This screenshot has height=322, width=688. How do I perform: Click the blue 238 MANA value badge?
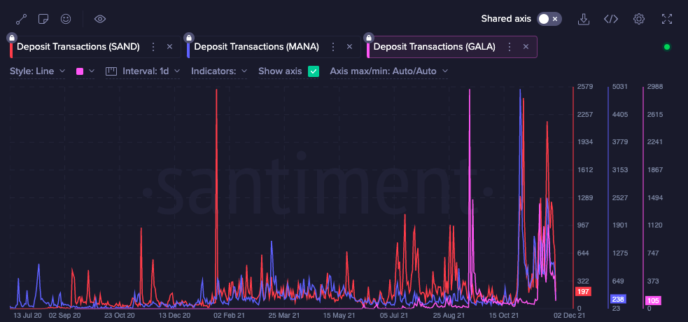coord(617,299)
